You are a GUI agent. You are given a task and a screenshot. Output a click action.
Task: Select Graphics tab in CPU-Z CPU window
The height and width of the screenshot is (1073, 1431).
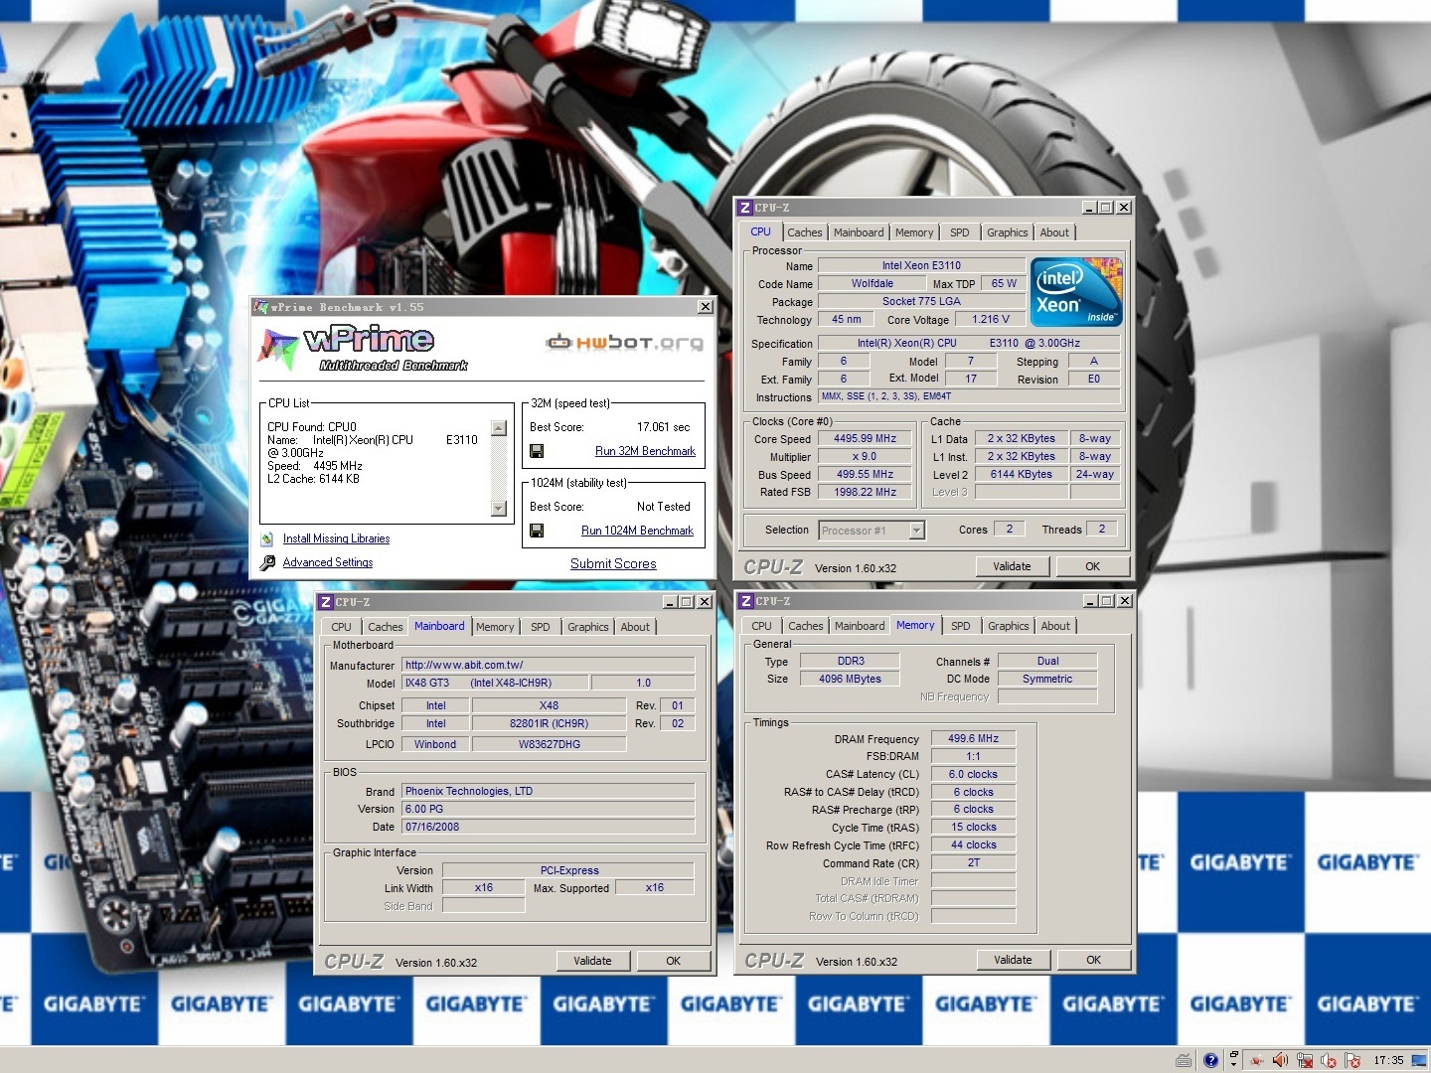1008,232
